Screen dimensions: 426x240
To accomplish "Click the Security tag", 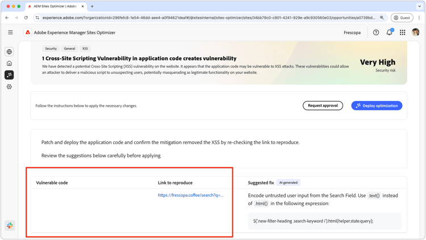I will 51,49.
